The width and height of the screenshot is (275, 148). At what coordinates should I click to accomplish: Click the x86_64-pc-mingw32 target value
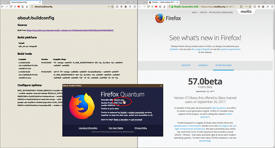pos(28,46)
